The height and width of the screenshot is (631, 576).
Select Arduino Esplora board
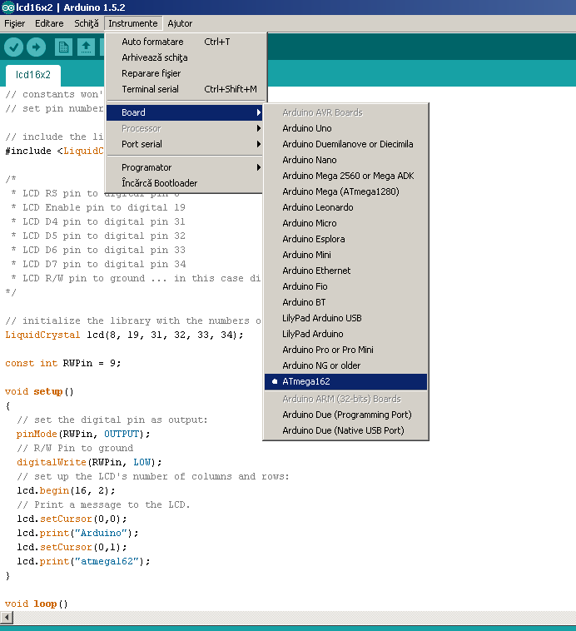point(345,239)
